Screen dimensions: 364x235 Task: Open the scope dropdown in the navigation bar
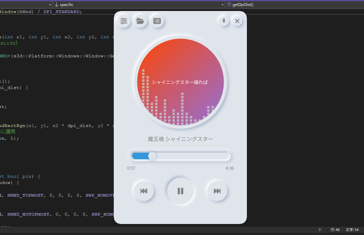click(50, 5)
